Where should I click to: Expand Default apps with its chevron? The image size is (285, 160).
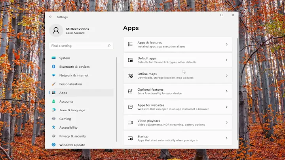226,60
